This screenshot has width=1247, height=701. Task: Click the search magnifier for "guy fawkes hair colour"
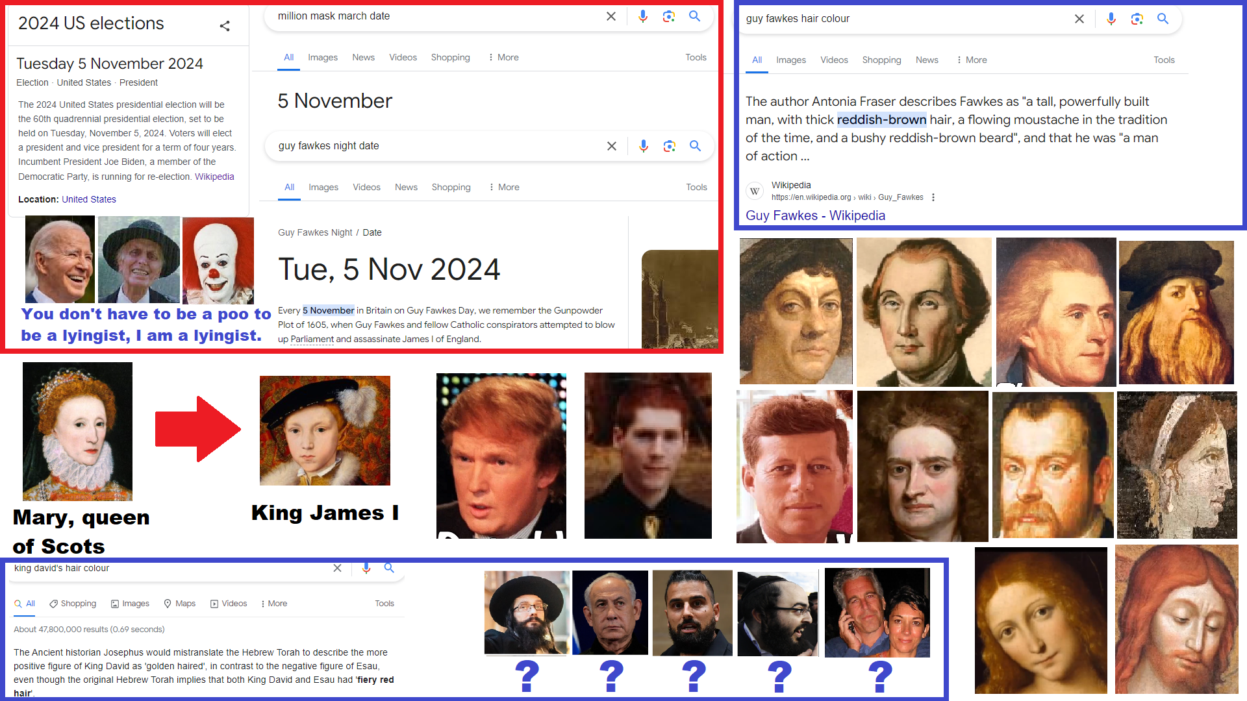pyautogui.click(x=1163, y=19)
